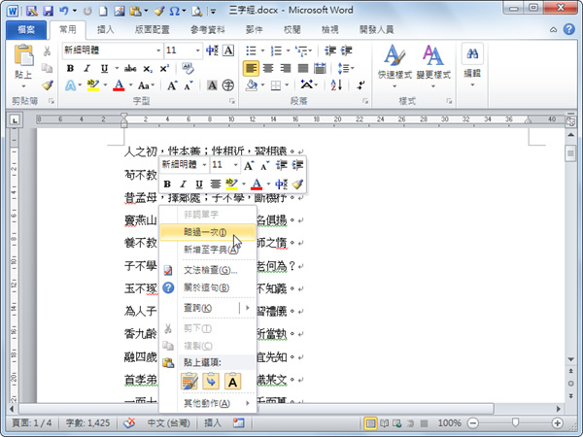This screenshot has height=437, width=583.
Task: Apply red font color in ribbon
Action: 119,85
